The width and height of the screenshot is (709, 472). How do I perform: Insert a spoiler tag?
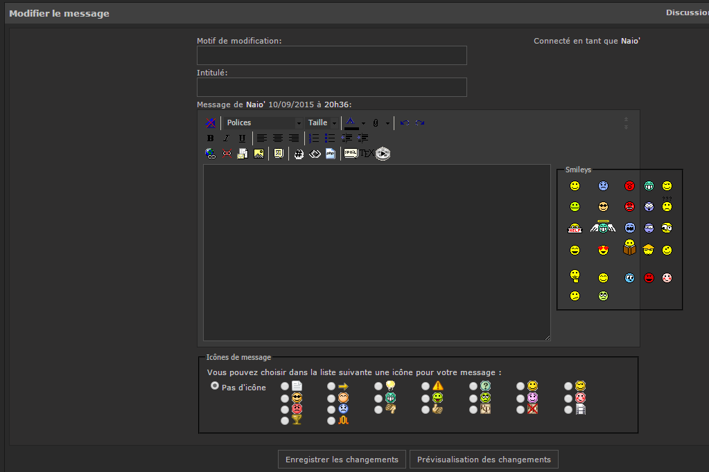351,154
